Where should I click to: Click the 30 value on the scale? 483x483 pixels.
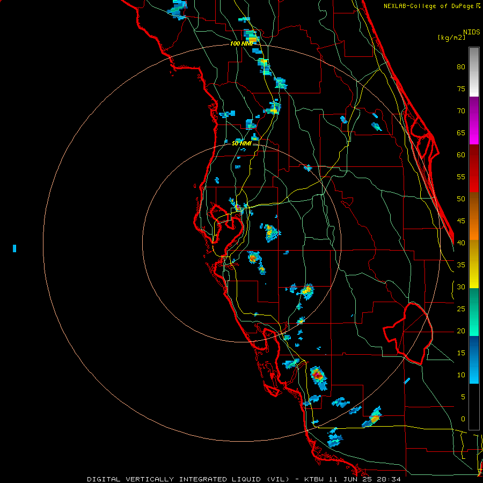tap(461, 287)
